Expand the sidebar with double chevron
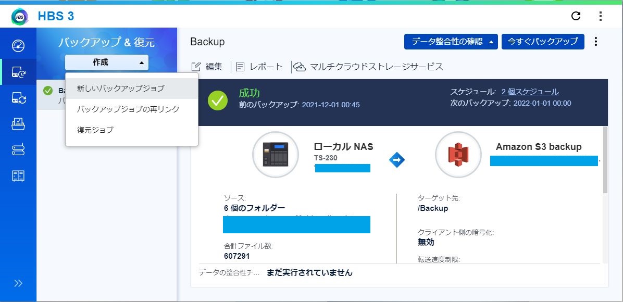The height and width of the screenshot is (302, 623). pos(18,283)
